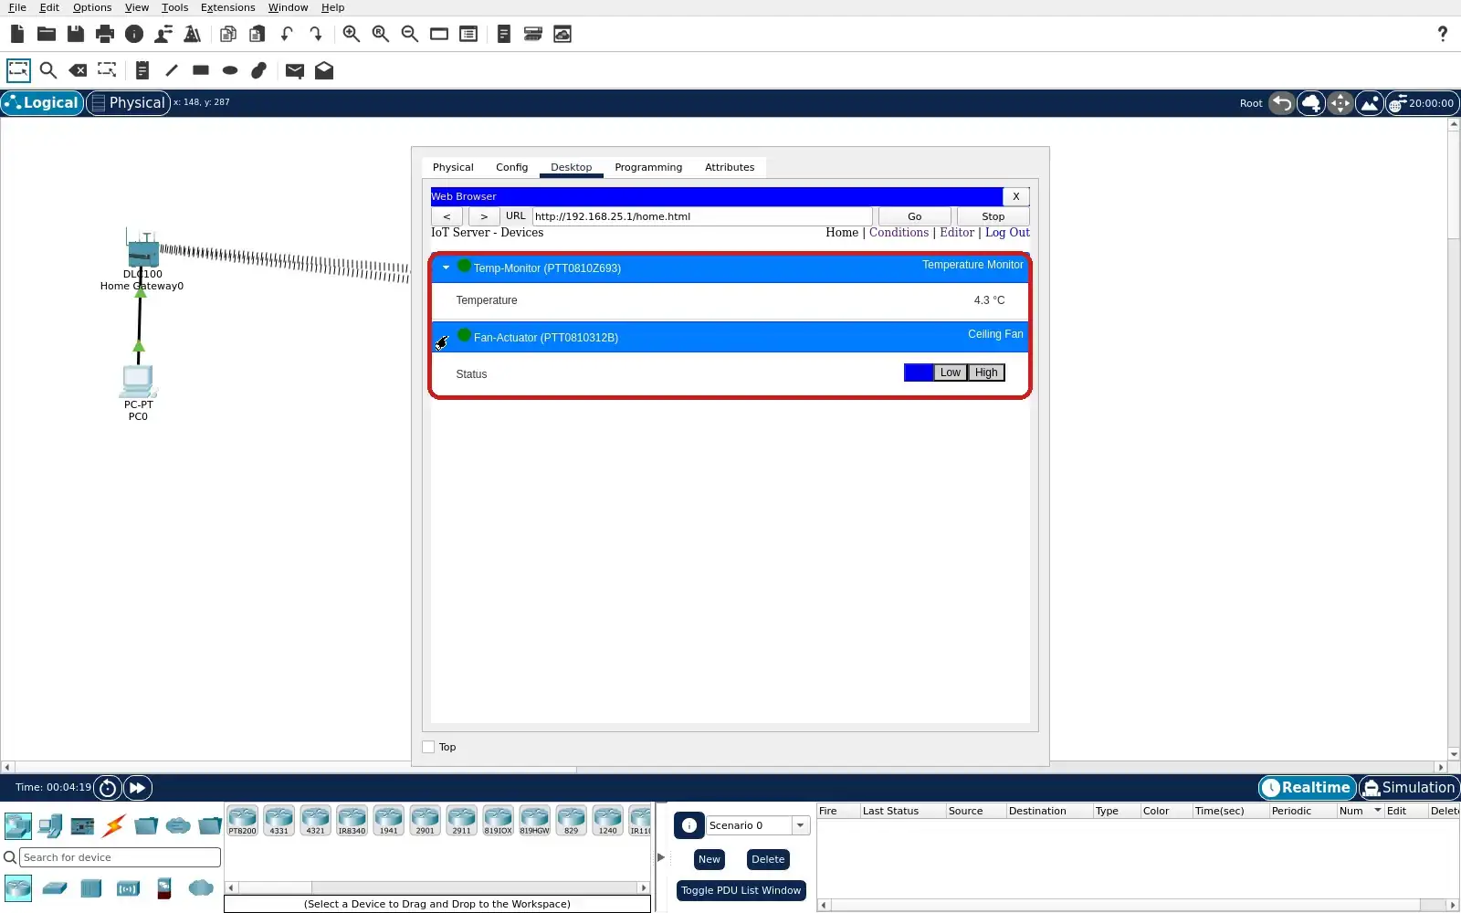The width and height of the screenshot is (1461, 913).
Task: Set the fan status to High
Action: (986, 373)
